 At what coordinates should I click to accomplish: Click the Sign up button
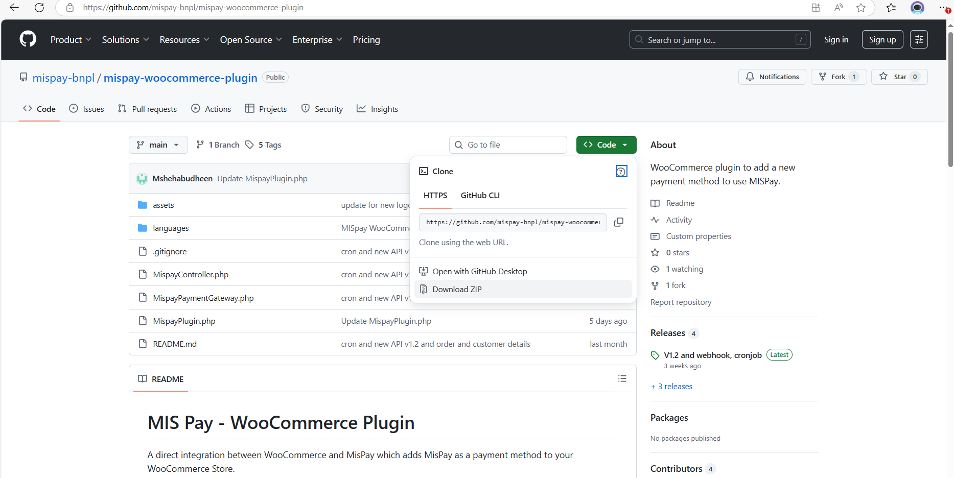click(882, 39)
